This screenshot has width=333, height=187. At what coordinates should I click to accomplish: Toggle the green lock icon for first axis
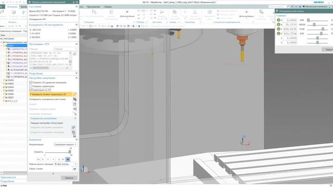[278, 20]
